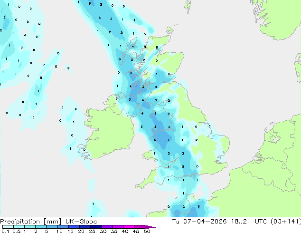Click the 0.5–1 mm legend color box
This screenshot has width=301, height=233.
(x=19, y=227)
